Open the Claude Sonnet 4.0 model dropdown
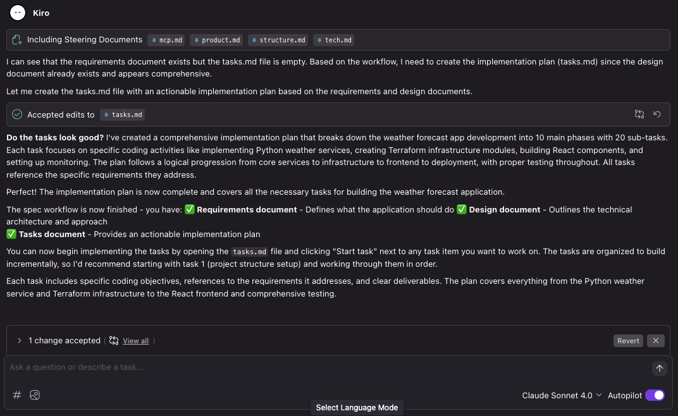Image resolution: width=678 pixels, height=416 pixels. (562, 395)
